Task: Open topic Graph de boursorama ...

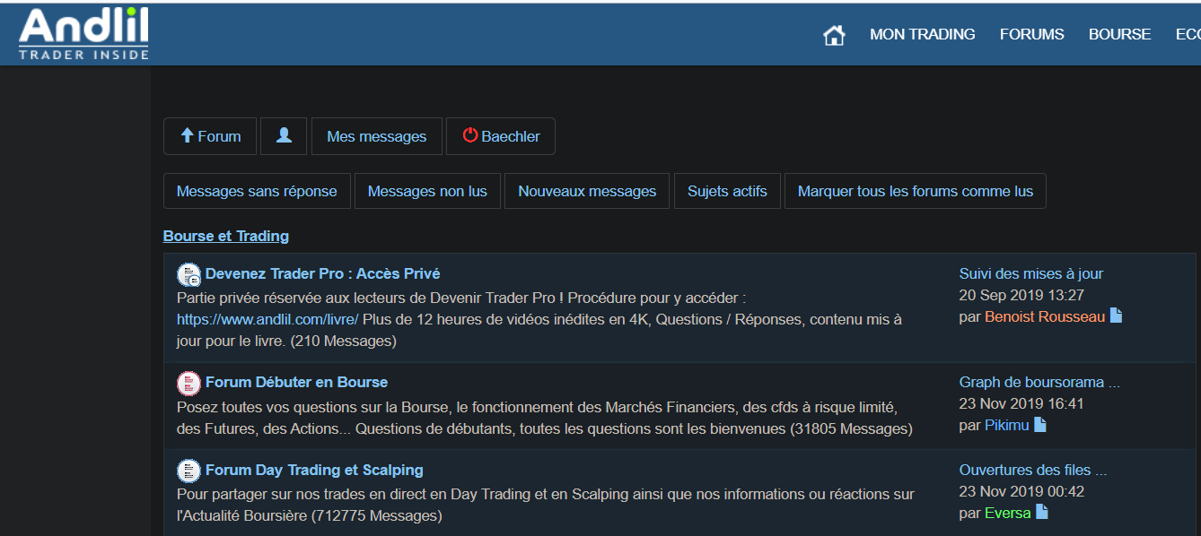Action: point(1039,382)
